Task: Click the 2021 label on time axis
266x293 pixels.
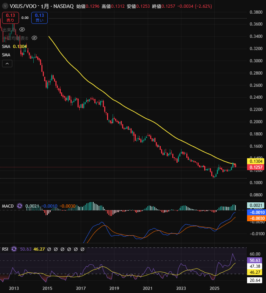Action: click(x=148, y=288)
